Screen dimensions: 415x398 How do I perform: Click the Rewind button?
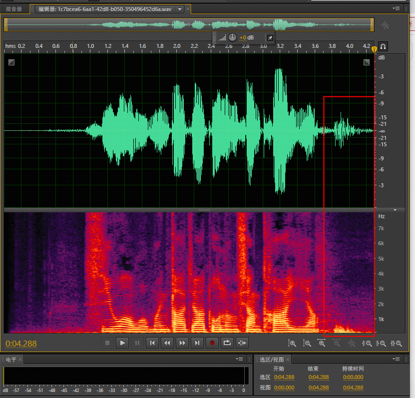167,343
